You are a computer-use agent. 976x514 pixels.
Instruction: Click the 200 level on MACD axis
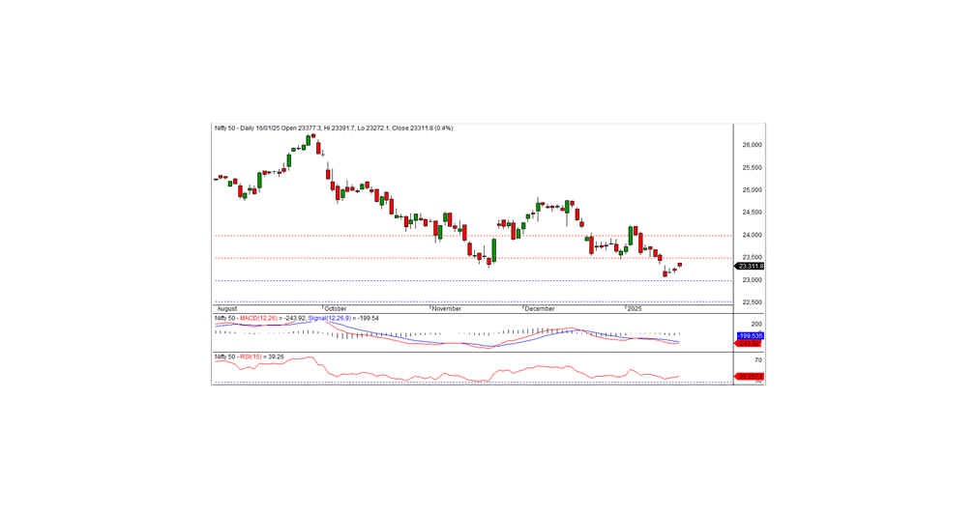(757, 324)
